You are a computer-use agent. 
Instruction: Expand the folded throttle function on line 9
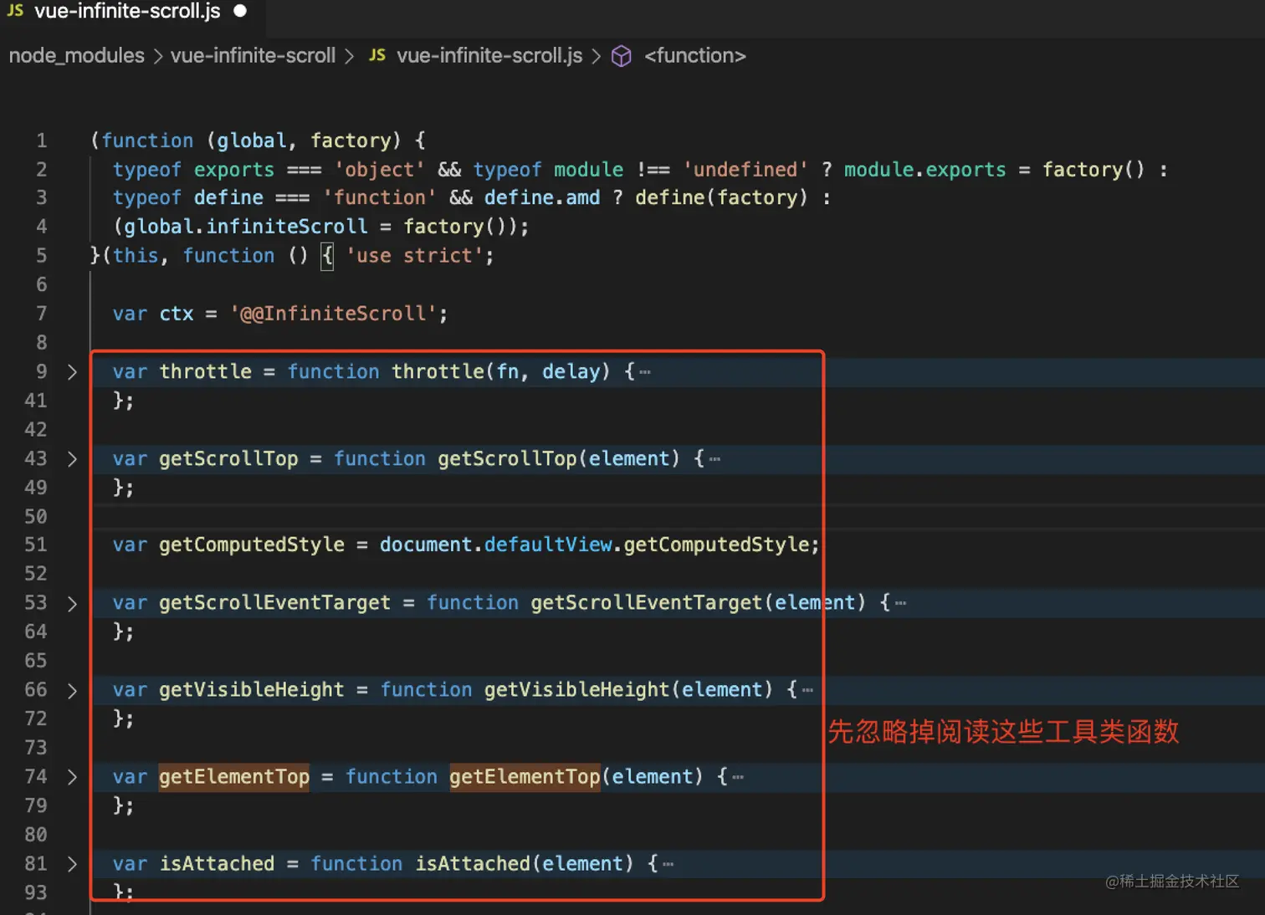click(72, 372)
